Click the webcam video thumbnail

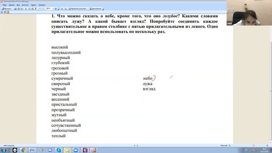point(249,13)
